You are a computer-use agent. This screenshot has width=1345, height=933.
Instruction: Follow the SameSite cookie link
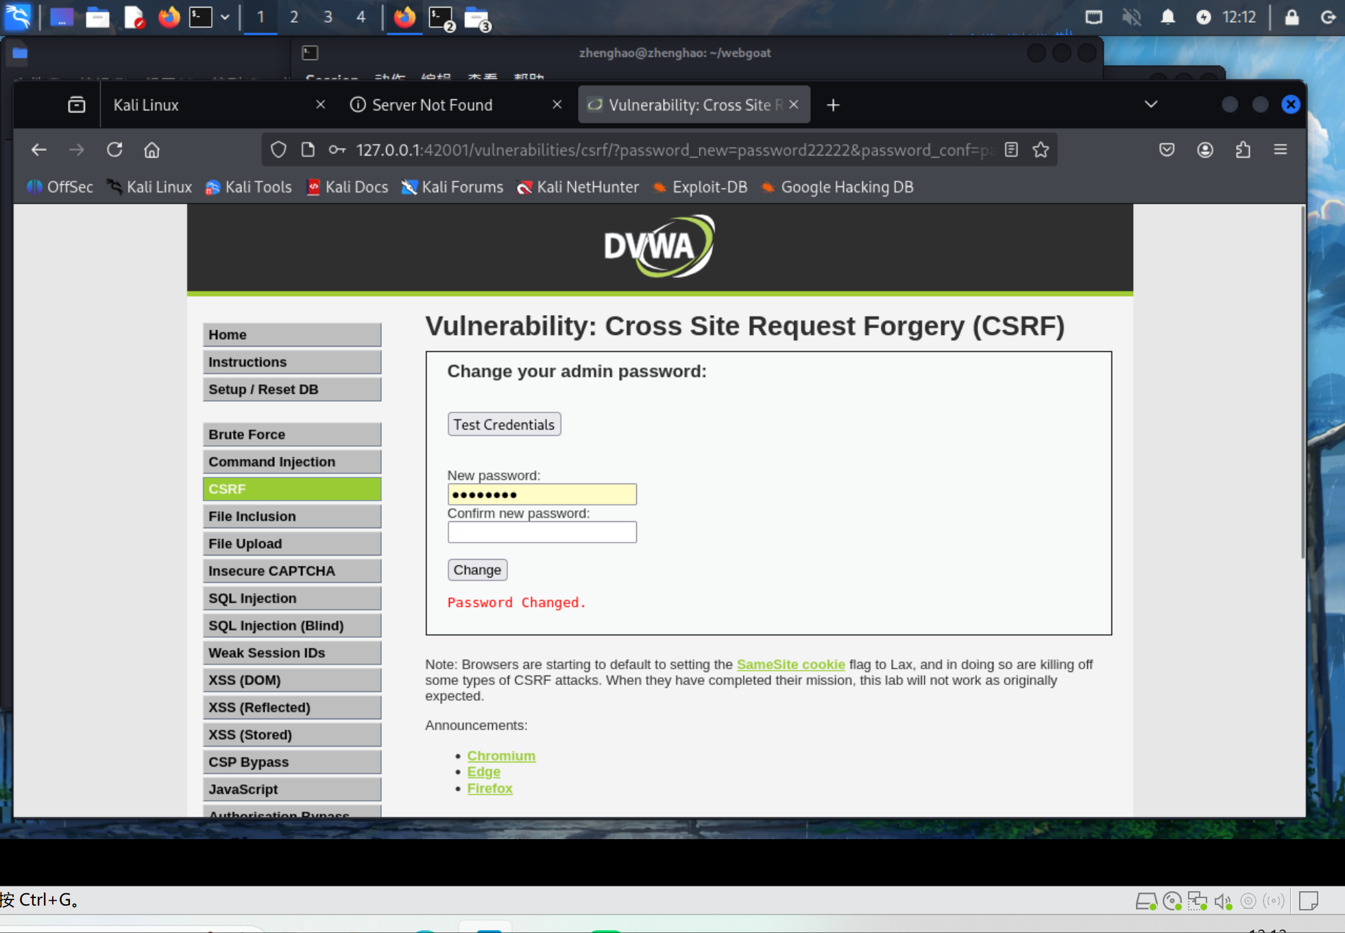click(790, 664)
